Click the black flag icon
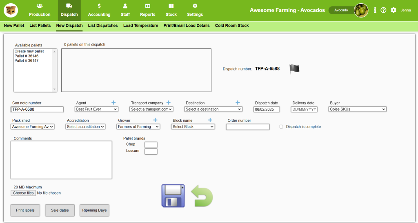Viewport: 418px width, 223px height. pyautogui.click(x=294, y=69)
